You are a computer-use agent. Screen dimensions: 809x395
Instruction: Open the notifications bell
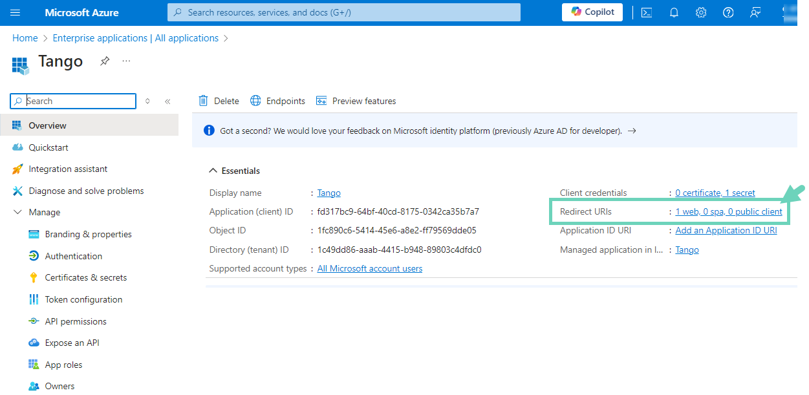pyautogui.click(x=674, y=12)
